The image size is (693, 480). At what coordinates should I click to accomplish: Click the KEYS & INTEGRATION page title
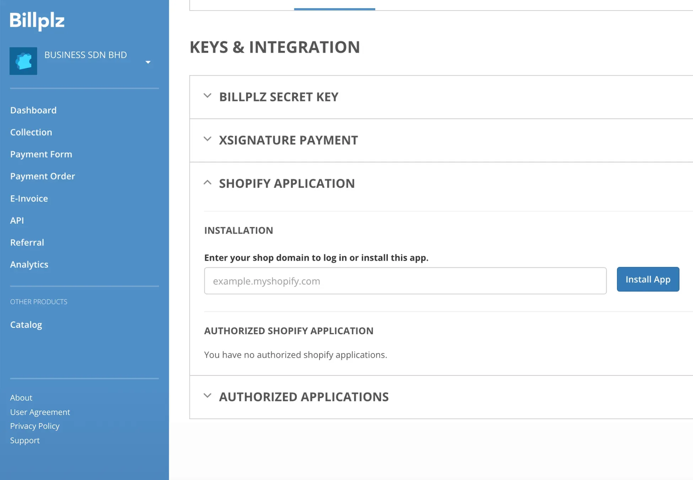(x=275, y=47)
